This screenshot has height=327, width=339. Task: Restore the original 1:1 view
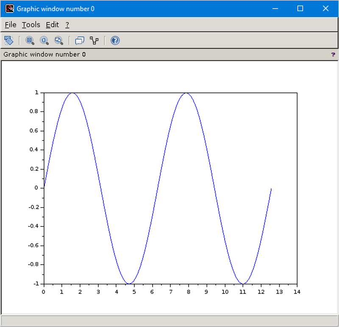[44, 41]
